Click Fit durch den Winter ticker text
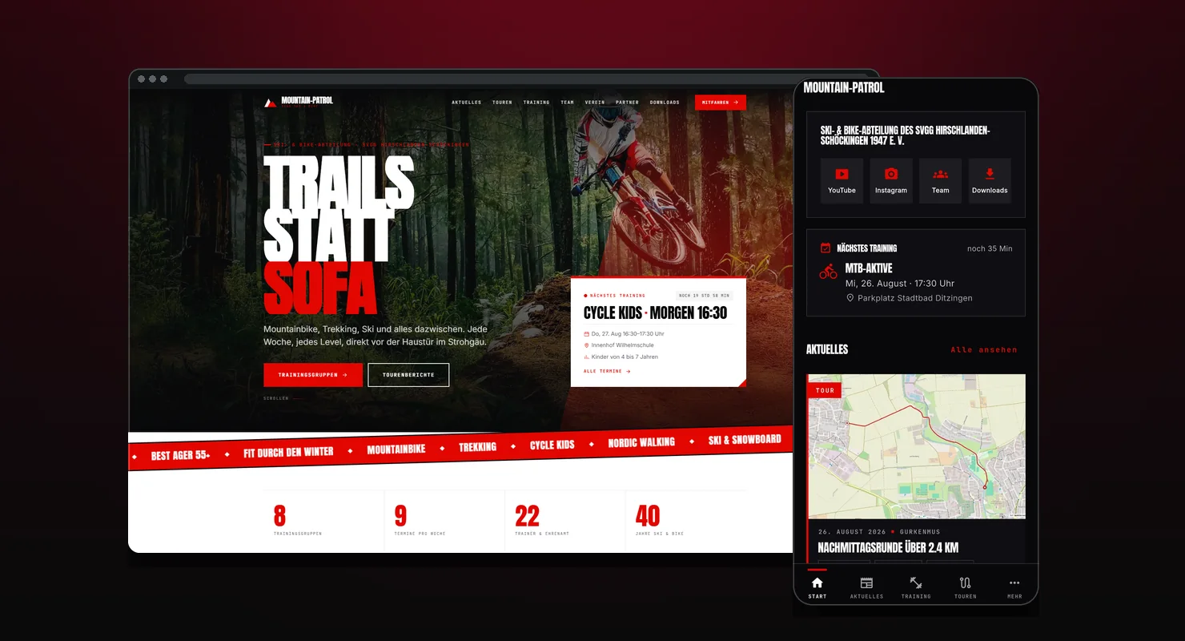 click(x=288, y=453)
